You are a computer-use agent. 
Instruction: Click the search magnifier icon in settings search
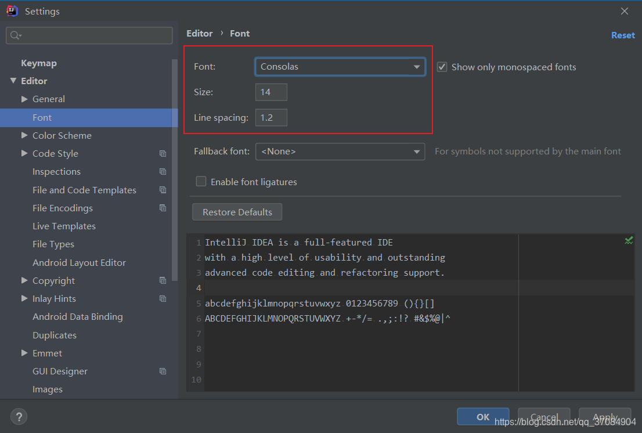[15, 35]
